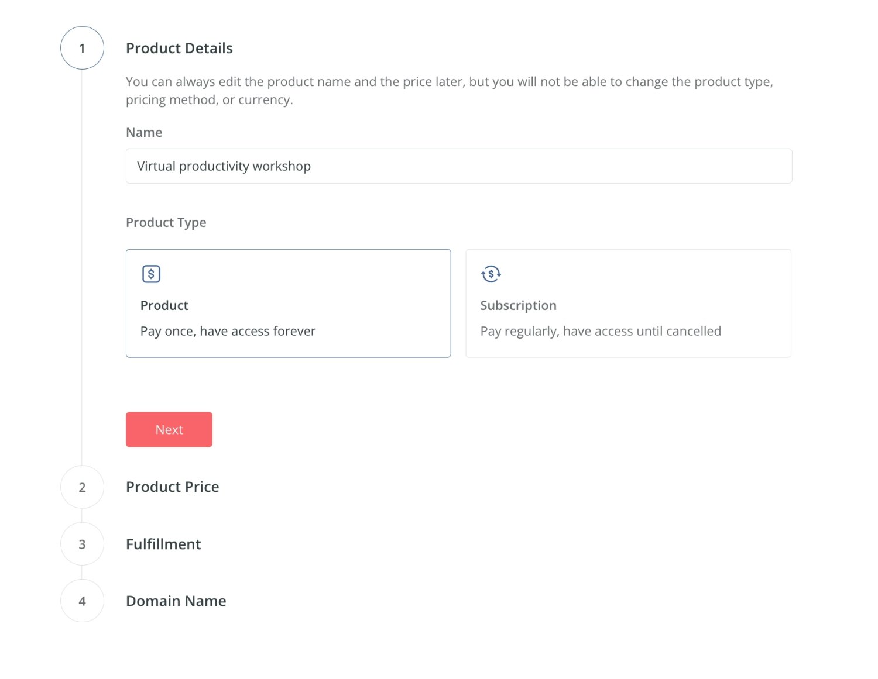Select the step 1 circle indicator
This screenshot has height=679, width=878.
tap(82, 48)
